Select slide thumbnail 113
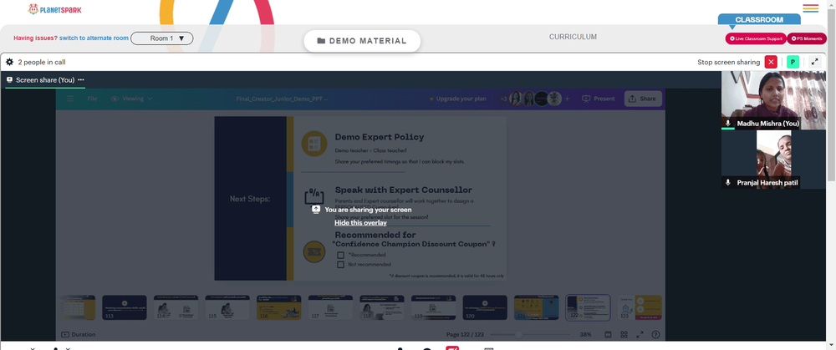The height and width of the screenshot is (350, 836). click(x=125, y=307)
